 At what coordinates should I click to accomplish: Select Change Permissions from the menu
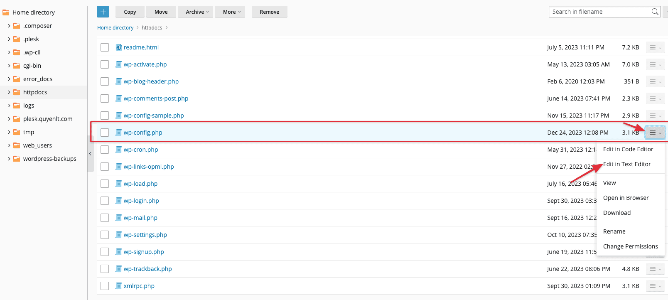point(630,246)
